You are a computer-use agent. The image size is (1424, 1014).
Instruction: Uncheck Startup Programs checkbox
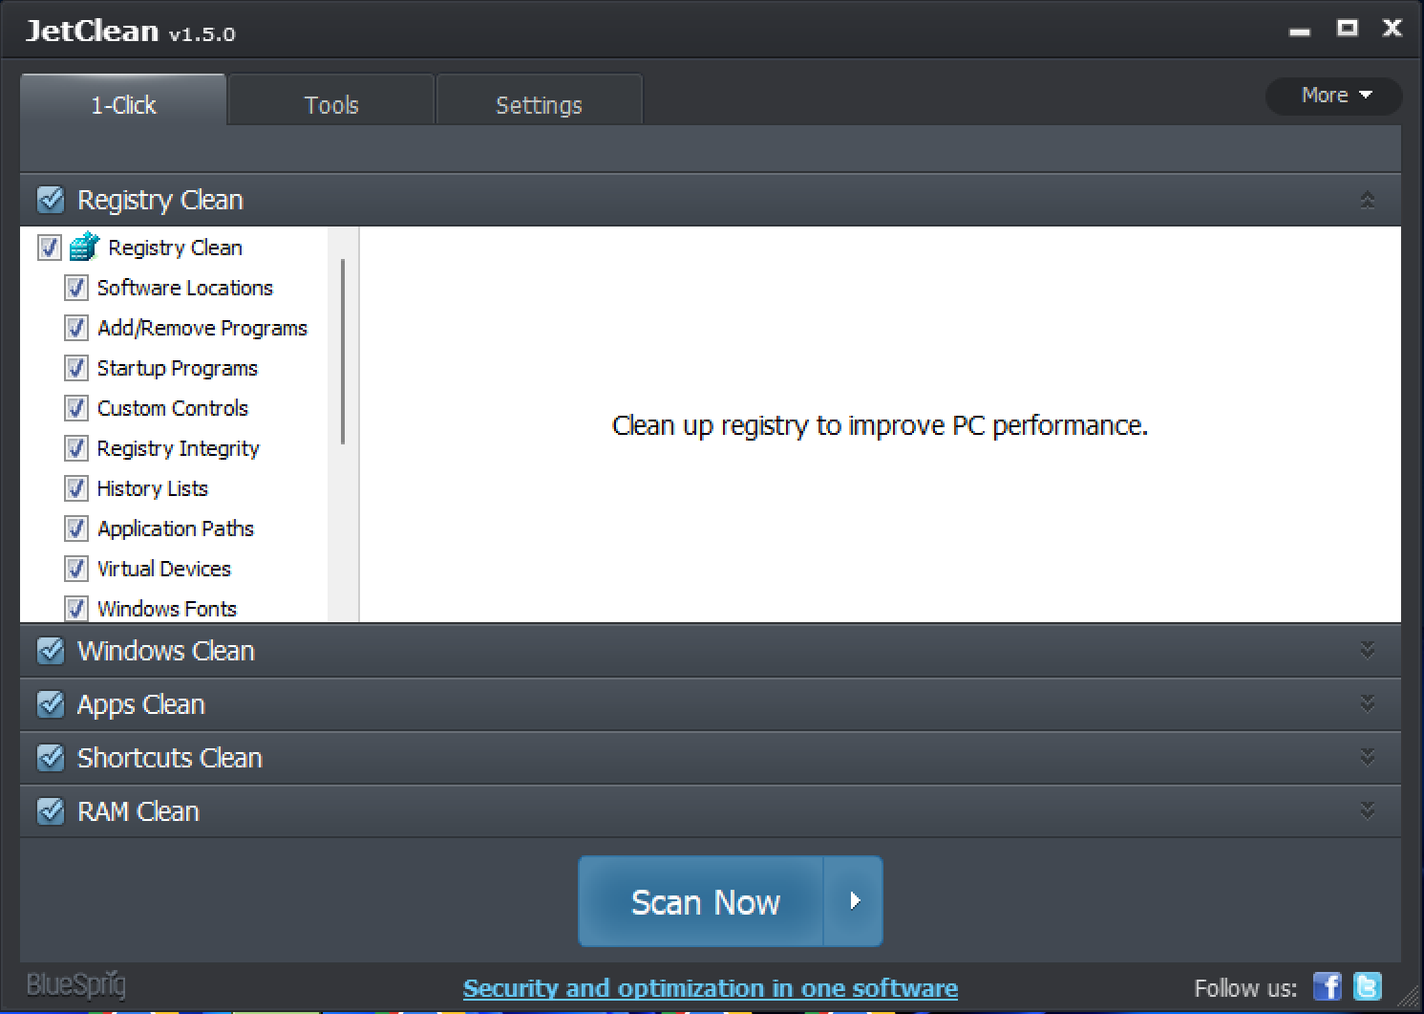tap(76, 368)
